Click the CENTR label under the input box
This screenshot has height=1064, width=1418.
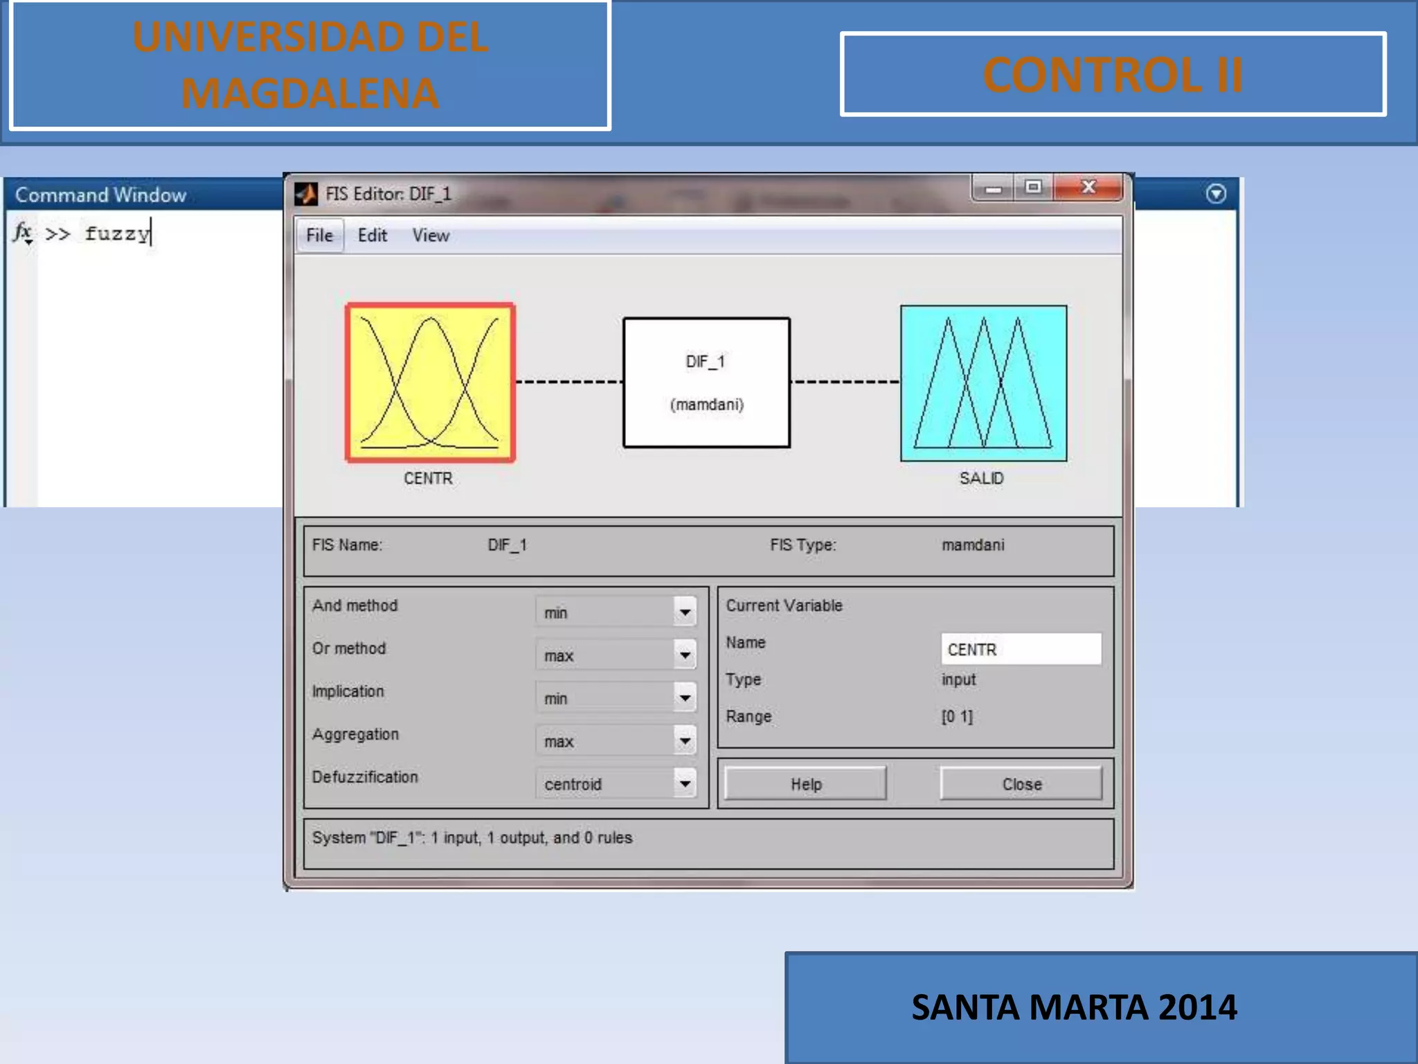[429, 479]
